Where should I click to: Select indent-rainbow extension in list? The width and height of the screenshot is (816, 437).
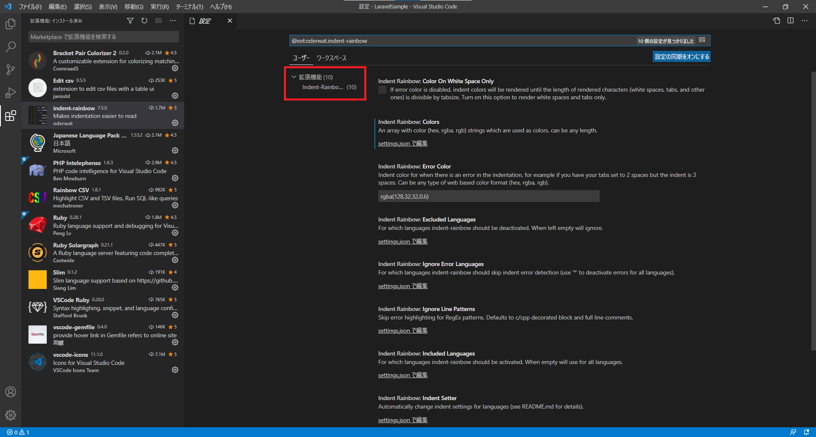coord(102,115)
